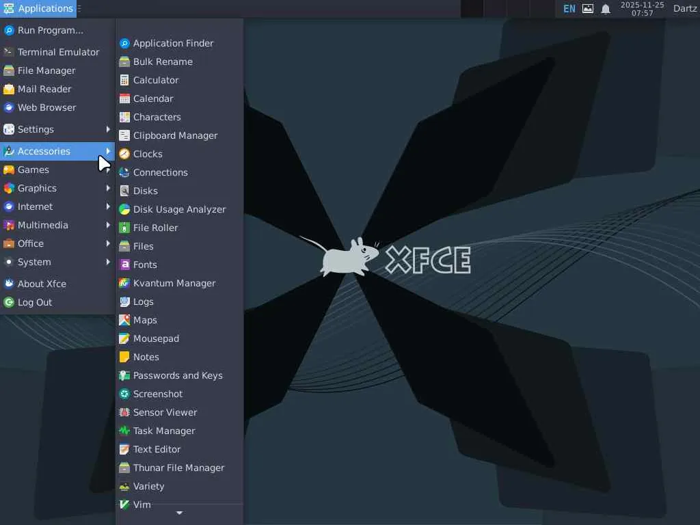700x525 pixels.
Task: Open the Files entry in Accessories
Action: (x=180, y=246)
